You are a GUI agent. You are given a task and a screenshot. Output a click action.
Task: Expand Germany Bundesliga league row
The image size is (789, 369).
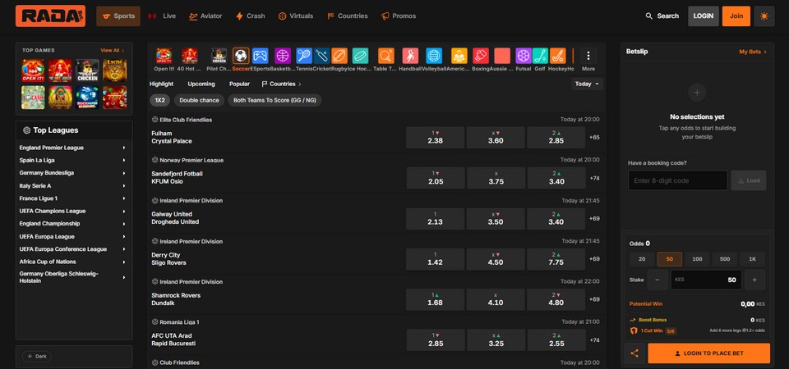click(x=73, y=173)
